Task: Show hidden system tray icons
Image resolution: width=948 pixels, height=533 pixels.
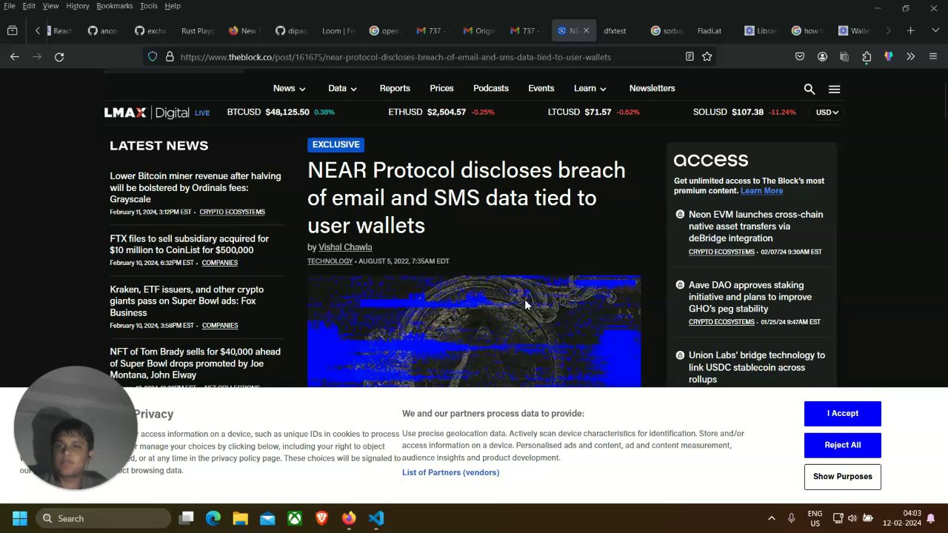Action: (x=771, y=518)
